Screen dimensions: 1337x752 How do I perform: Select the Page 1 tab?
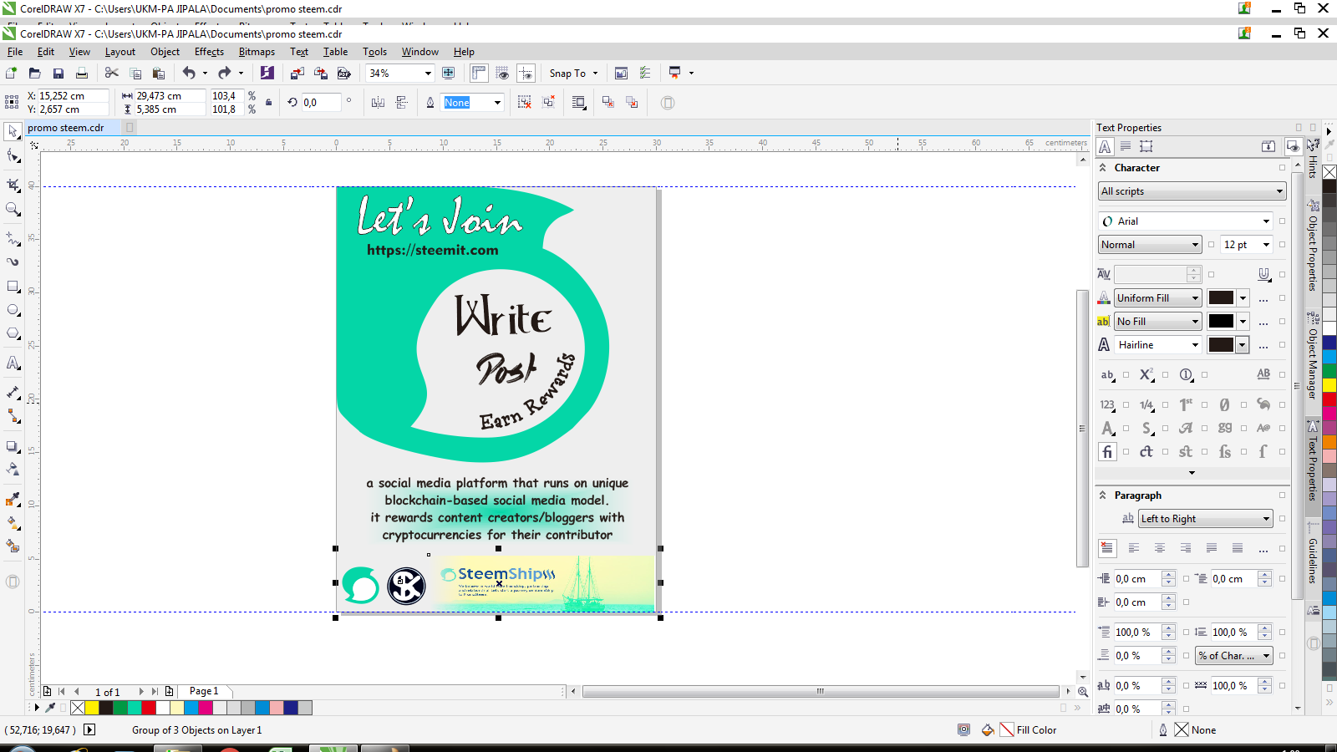[204, 692]
